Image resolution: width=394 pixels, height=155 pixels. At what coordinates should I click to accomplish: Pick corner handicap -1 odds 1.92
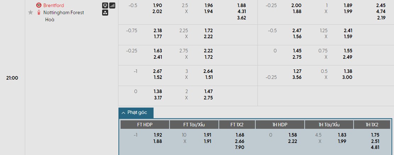(157, 135)
